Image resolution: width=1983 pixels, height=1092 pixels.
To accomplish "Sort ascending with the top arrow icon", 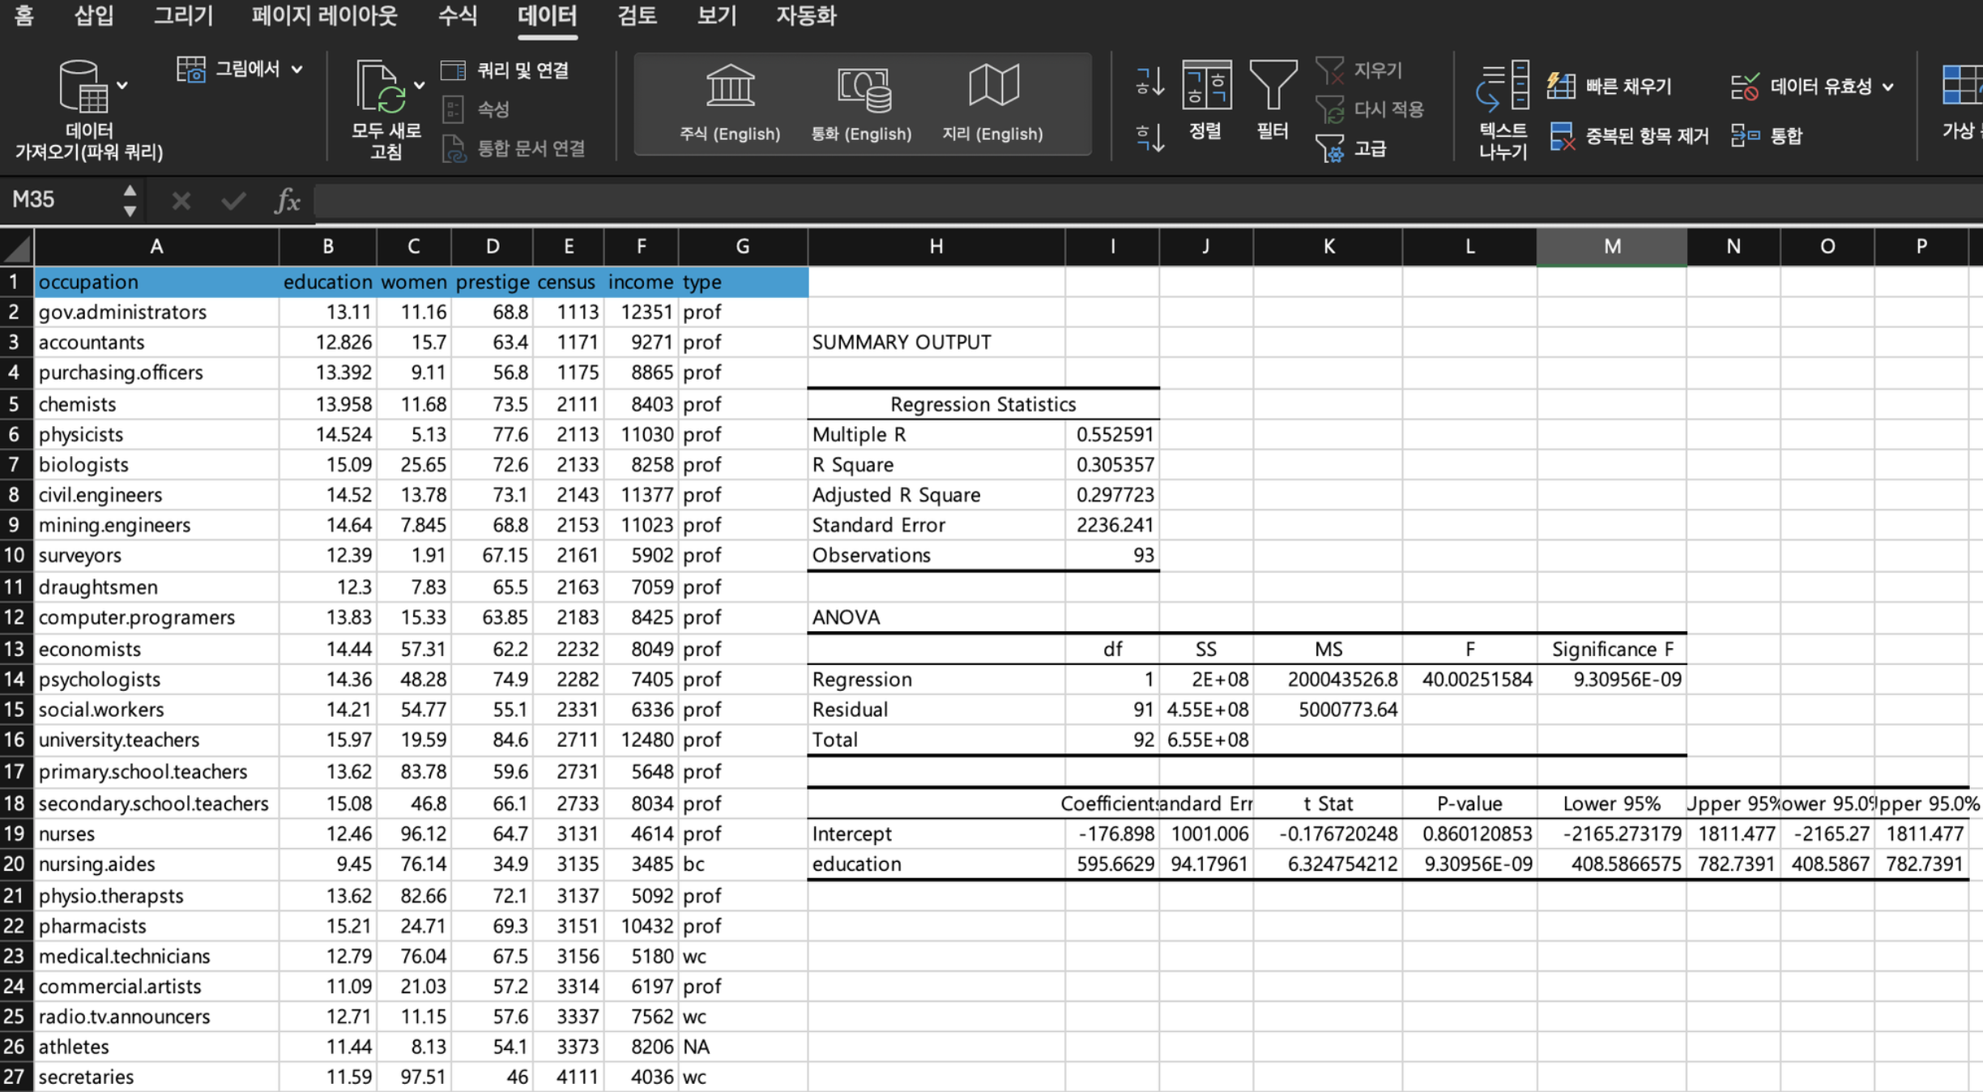I will click(x=1149, y=81).
